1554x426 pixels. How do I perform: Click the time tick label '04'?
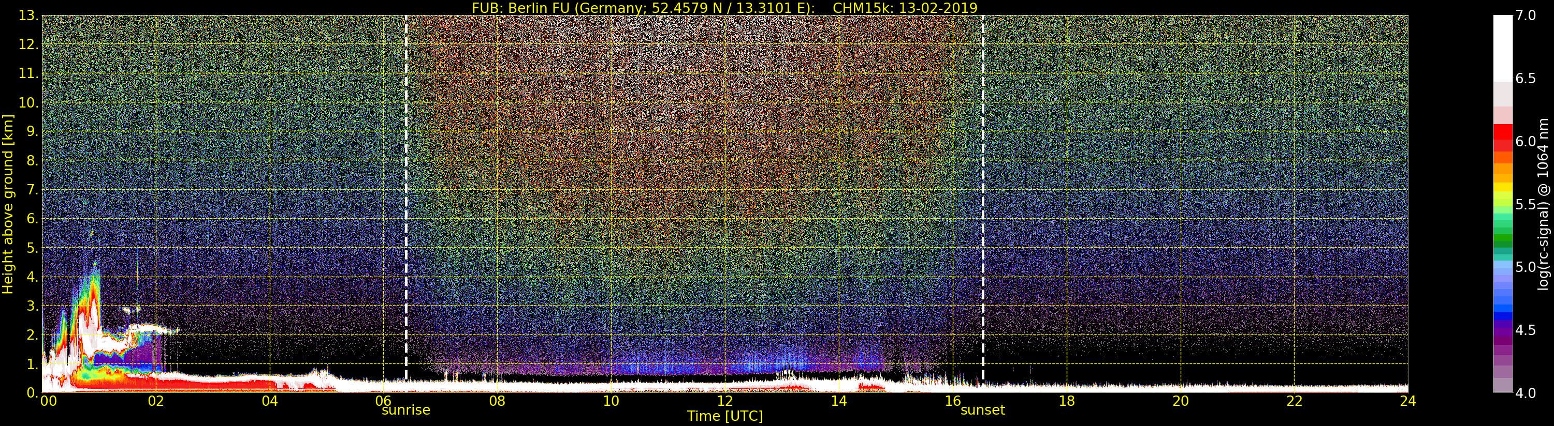point(270,401)
